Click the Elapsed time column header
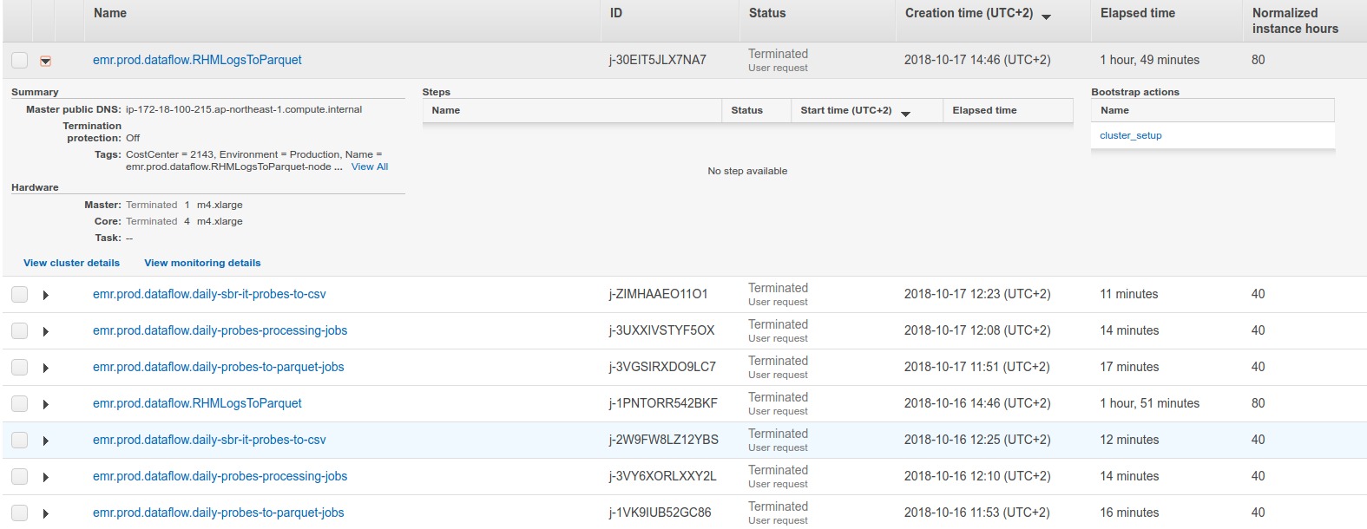 tap(1137, 13)
